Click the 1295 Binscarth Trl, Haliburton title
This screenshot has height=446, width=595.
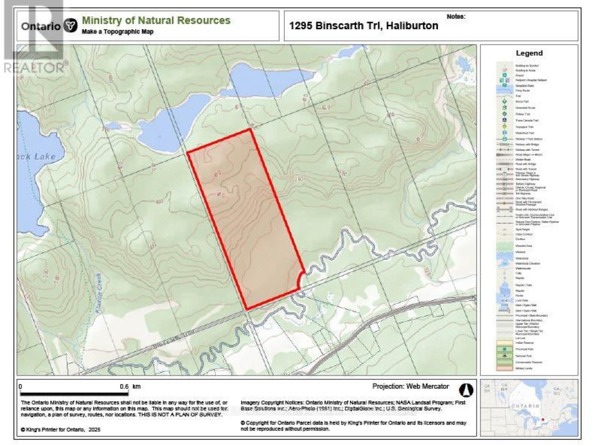(x=364, y=26)
